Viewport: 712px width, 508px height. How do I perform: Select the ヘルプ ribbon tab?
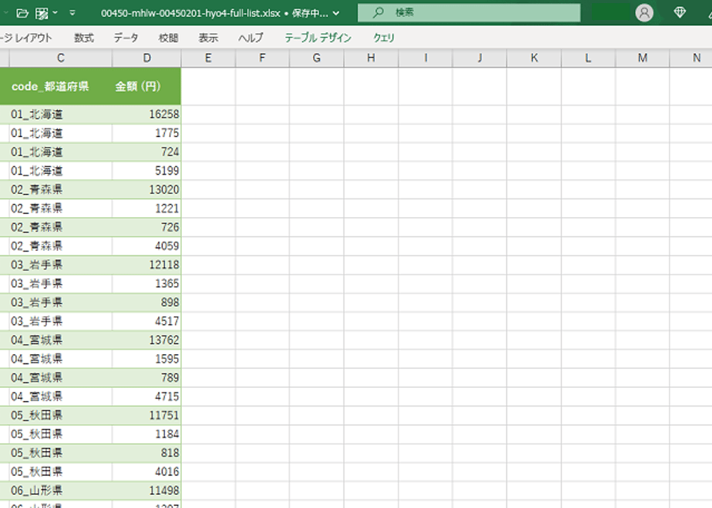[250, 38]
